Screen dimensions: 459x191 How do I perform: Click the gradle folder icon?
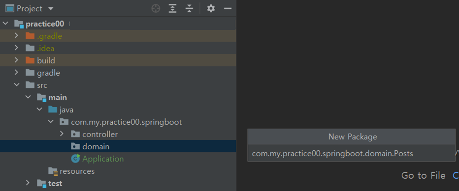click(x=30, y=73)
